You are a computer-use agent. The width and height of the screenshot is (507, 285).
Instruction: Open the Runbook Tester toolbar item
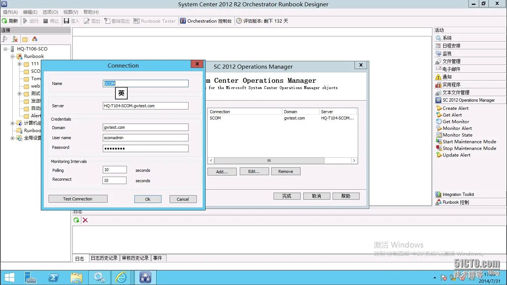coord(154,21)
